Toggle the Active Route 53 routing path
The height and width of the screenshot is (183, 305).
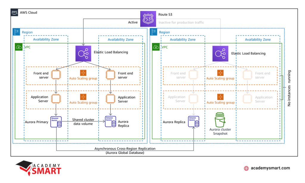133,22
